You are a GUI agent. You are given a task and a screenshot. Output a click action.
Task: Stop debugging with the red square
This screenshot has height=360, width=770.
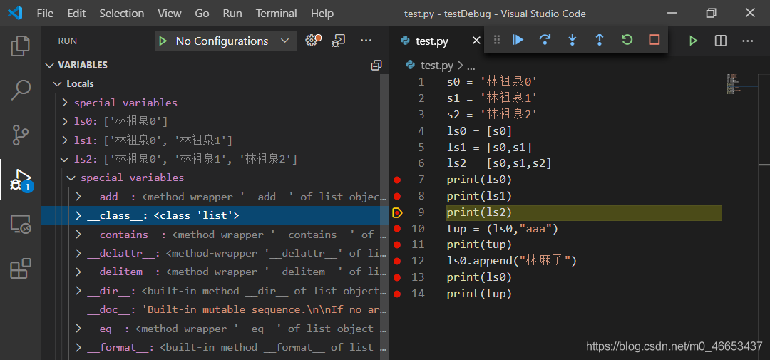click(654, 40)
